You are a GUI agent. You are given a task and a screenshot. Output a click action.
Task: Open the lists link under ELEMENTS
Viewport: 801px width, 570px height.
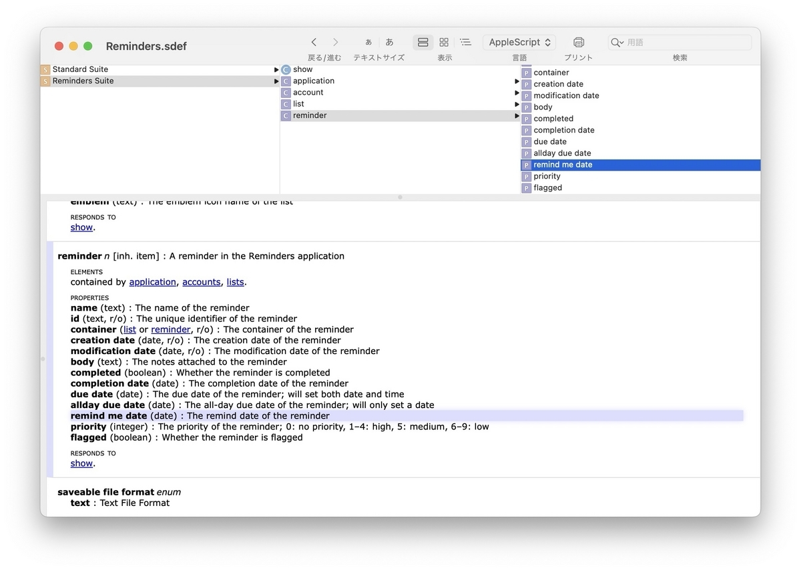[236, 282]
